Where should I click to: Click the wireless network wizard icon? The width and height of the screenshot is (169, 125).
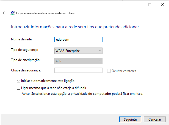coord(12,13)
